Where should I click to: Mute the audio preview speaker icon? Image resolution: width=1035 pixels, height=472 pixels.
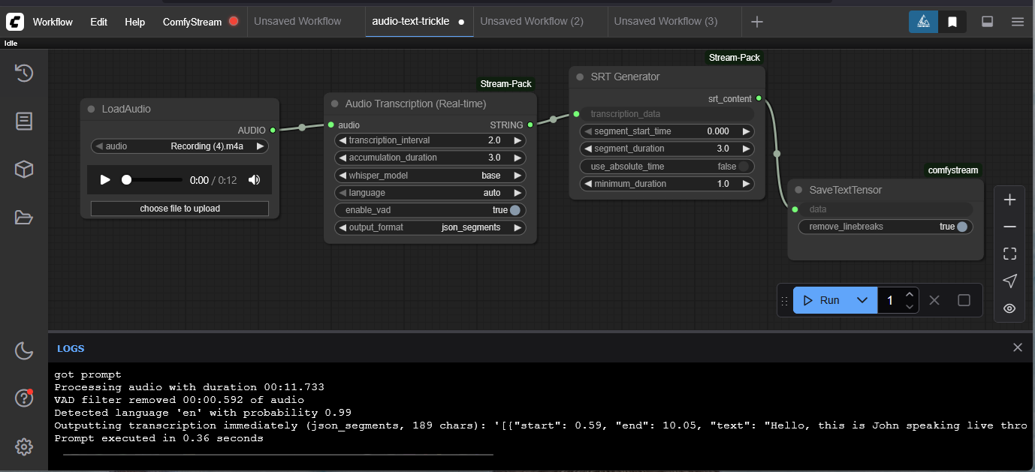pyautogui.click(x=255, y=180)
